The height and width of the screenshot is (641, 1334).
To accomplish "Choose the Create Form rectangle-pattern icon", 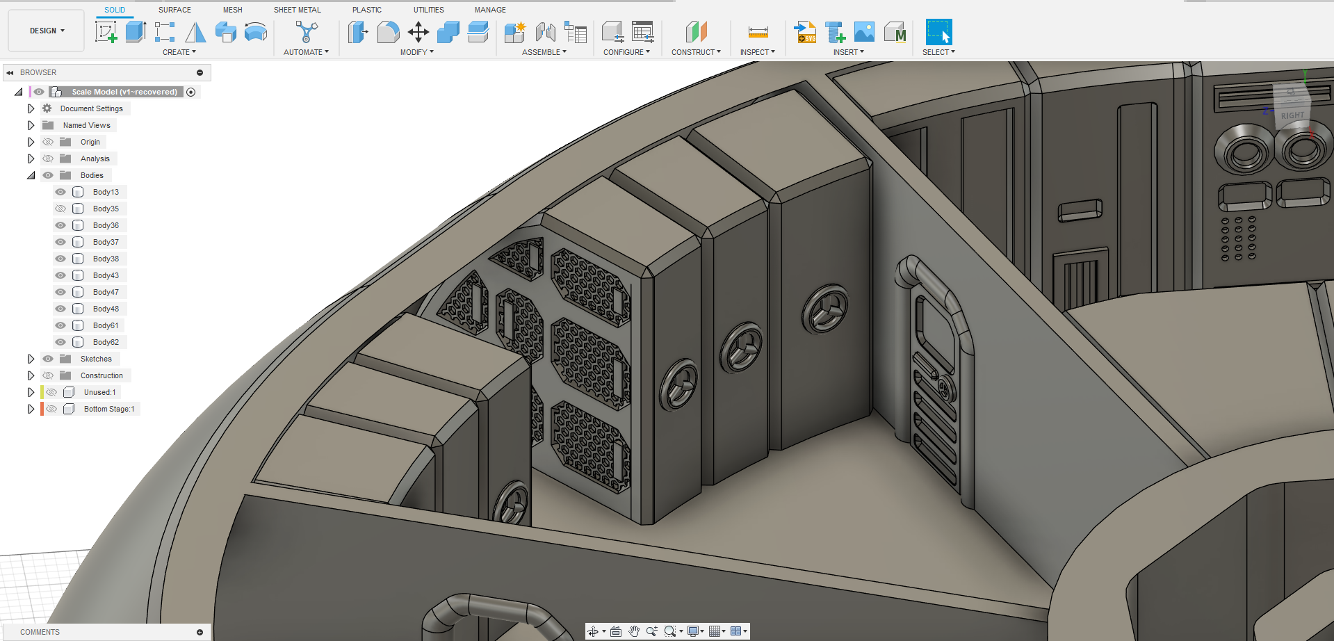I will 165,31.
